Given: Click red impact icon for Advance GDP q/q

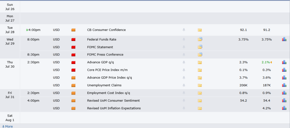Looking at the screenshot, I should (73, 62).
